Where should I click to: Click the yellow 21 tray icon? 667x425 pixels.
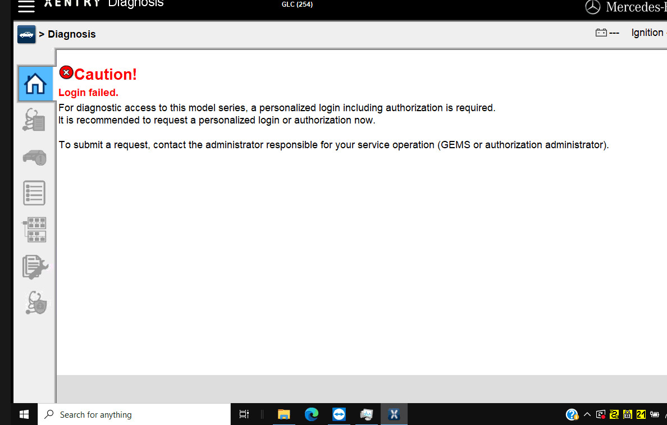640,414
